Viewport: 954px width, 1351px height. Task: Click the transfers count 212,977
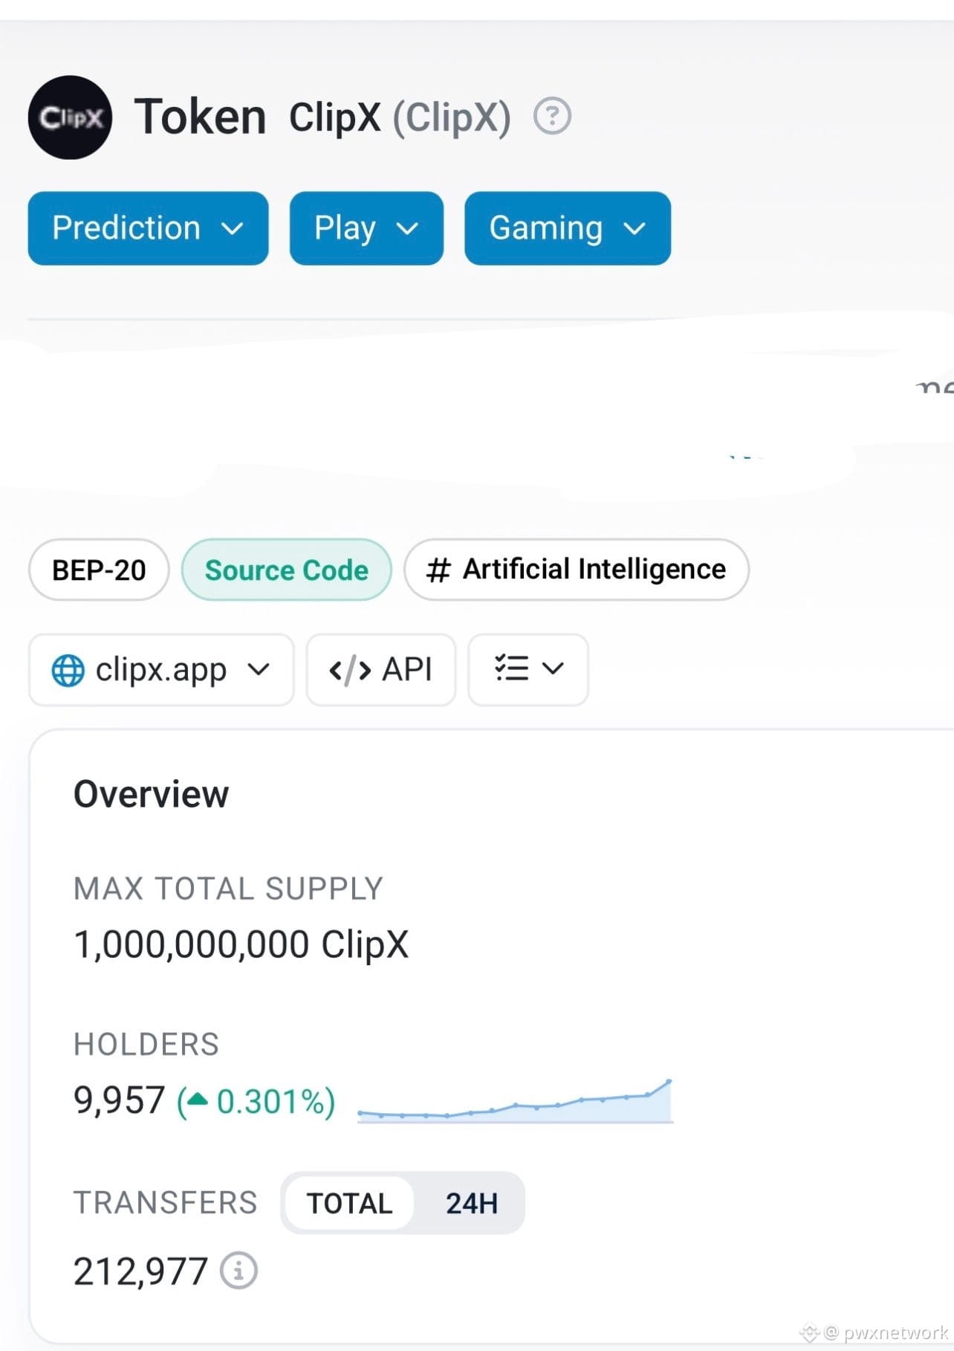pyautogui.click(x=140, y=1271)
